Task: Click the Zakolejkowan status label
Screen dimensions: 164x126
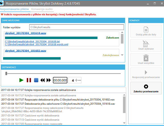Action: click(x=111, y=55)
